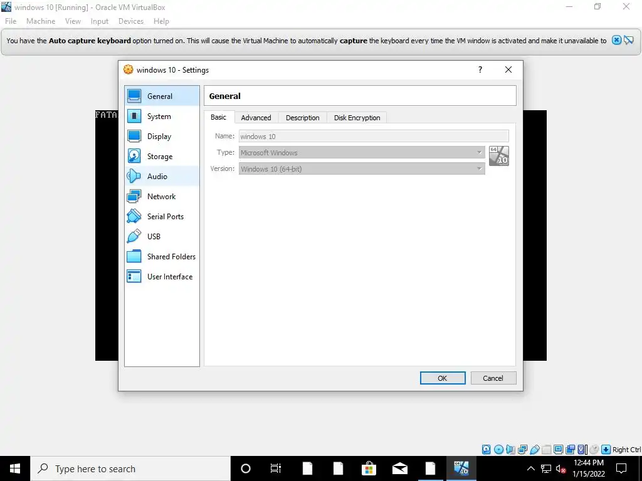Open the Mail app from taskbar

pos(399,468)
